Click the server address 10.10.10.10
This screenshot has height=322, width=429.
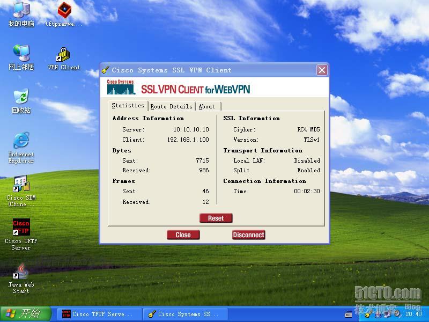click(191, 129)
